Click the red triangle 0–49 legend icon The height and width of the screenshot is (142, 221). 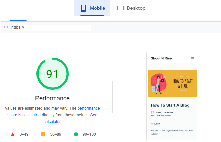point(13,134)
